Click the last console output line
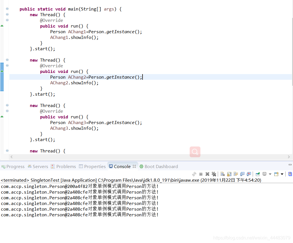The height and width of the screenshot is (243, 293). (x=80, y=215)
